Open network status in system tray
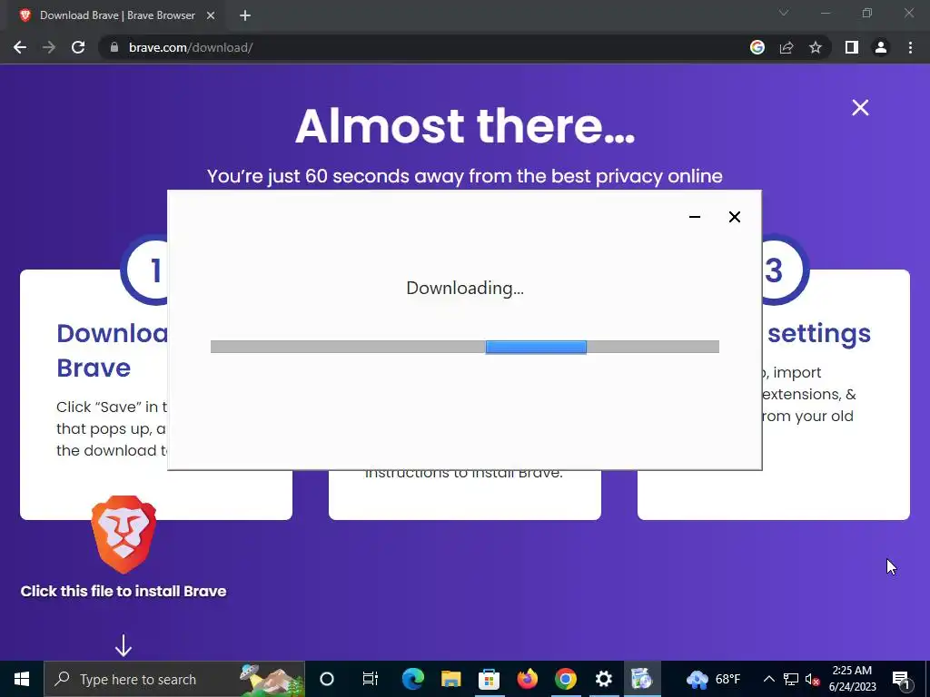The width and height of the screenshot is (930, 697). click(791, 679)
